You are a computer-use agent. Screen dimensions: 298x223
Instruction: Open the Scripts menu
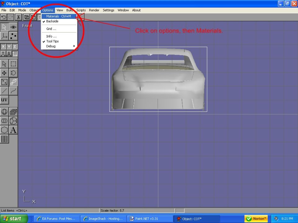coord(81,10)
